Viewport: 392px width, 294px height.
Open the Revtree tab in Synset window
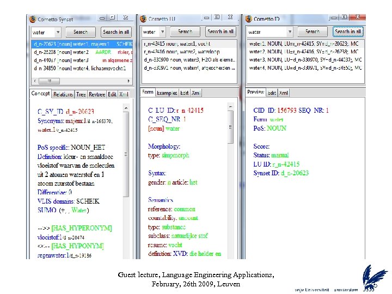97,94
